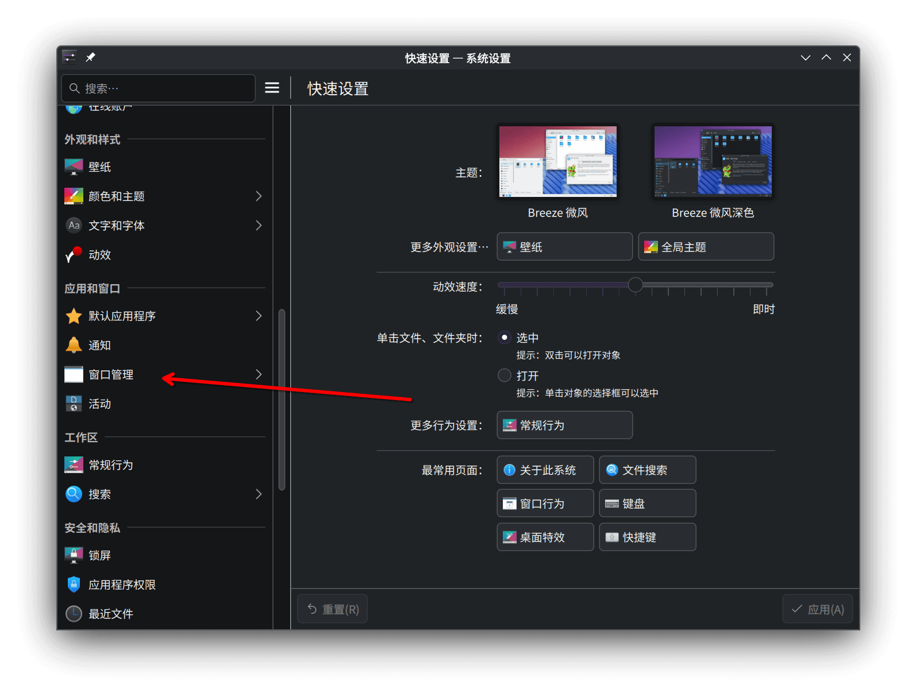
Task: Open 壁纸 in the sidebar
Action: coord(164,167)
